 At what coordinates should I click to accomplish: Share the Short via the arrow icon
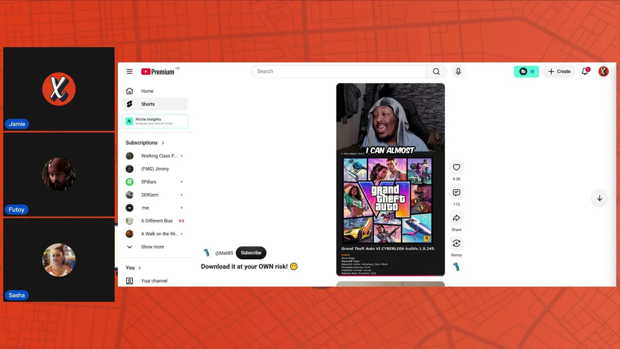pos(456,218)
